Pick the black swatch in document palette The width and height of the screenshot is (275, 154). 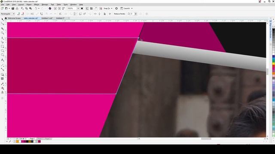pos(27,142)
